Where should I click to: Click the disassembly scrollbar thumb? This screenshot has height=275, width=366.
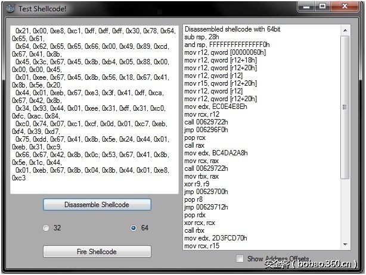point(345,107)
